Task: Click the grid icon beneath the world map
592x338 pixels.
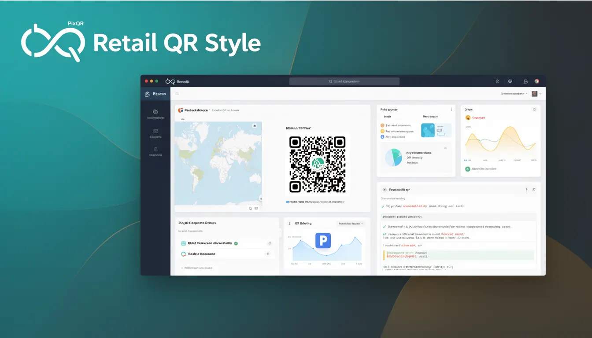Action: click(x=257, y=208)
